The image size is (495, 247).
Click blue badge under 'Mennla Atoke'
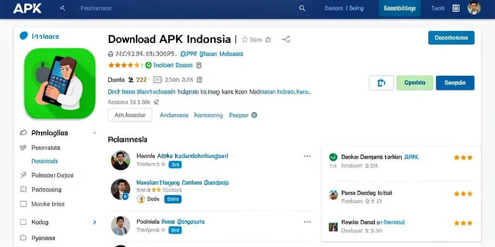click(175, 165)
